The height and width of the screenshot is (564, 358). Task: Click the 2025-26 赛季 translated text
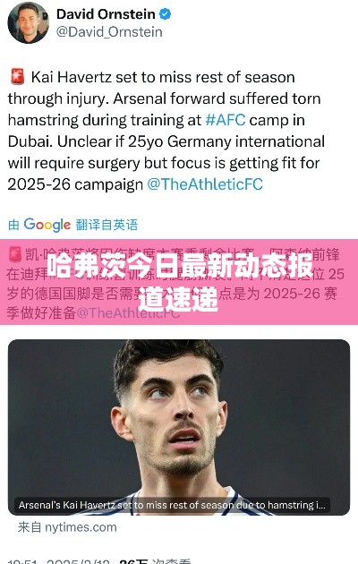tap(301, 294)
